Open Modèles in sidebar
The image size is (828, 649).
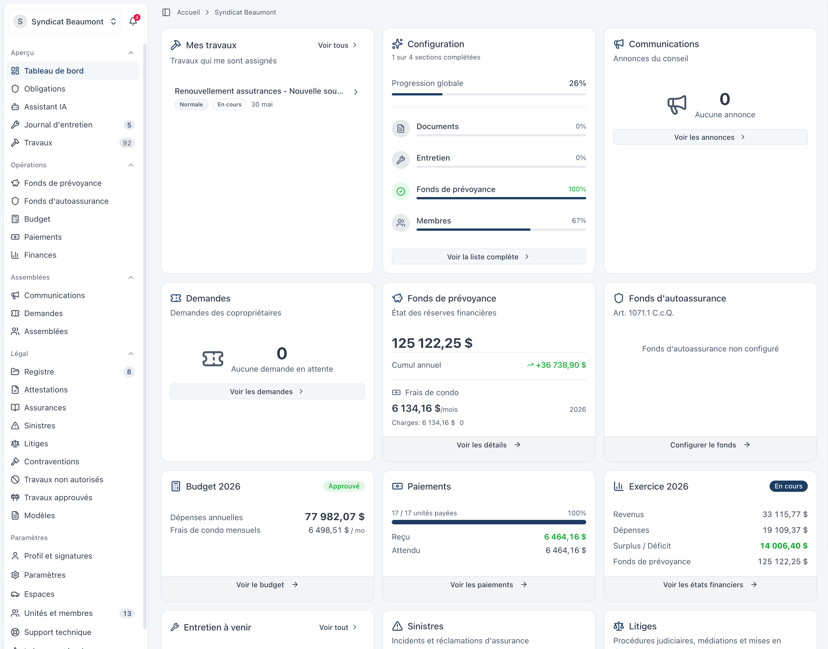pyautogui.click(x=73, y=515)
